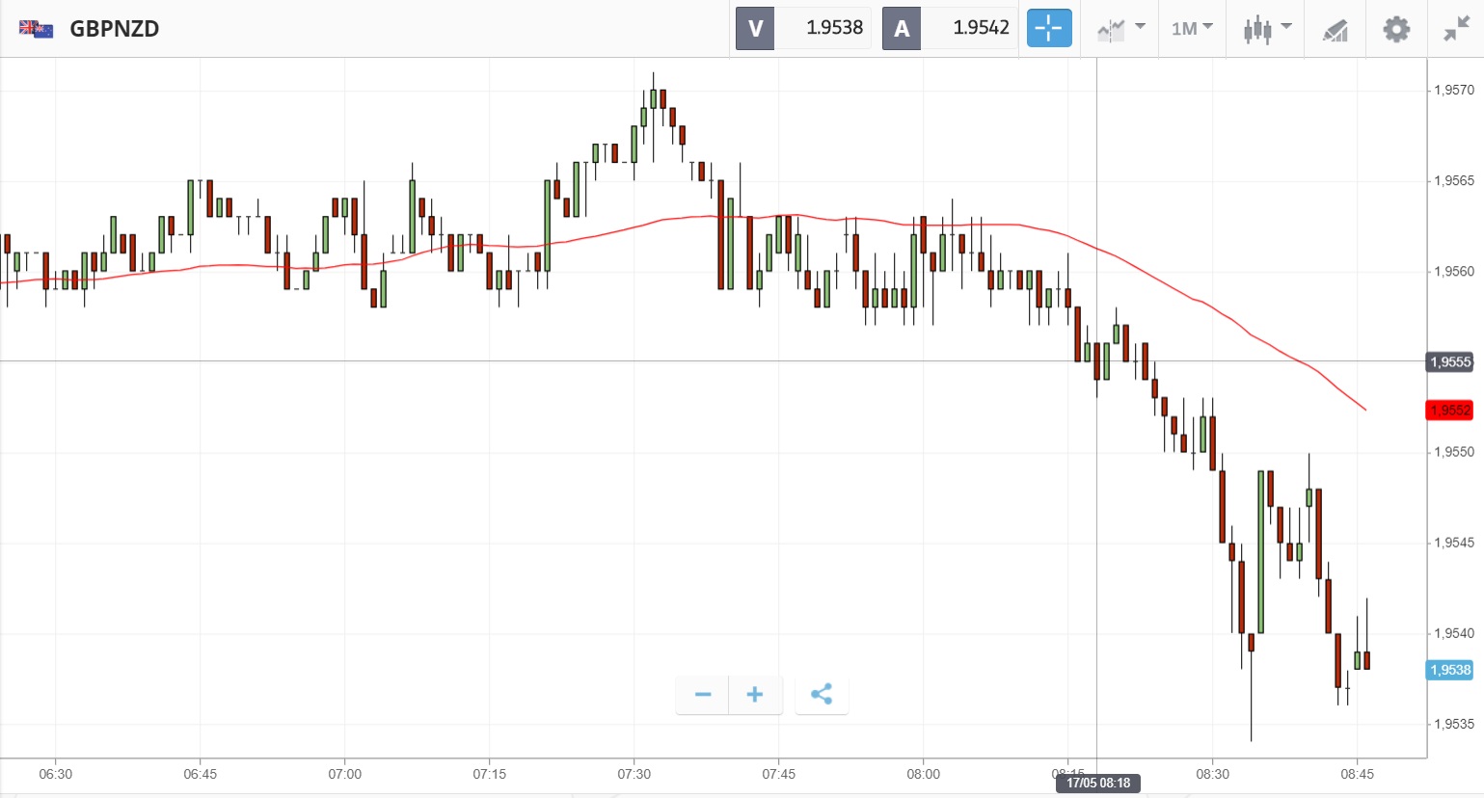
Task: Click the GBP/NZD flag icon
Action: coord(37,29)
